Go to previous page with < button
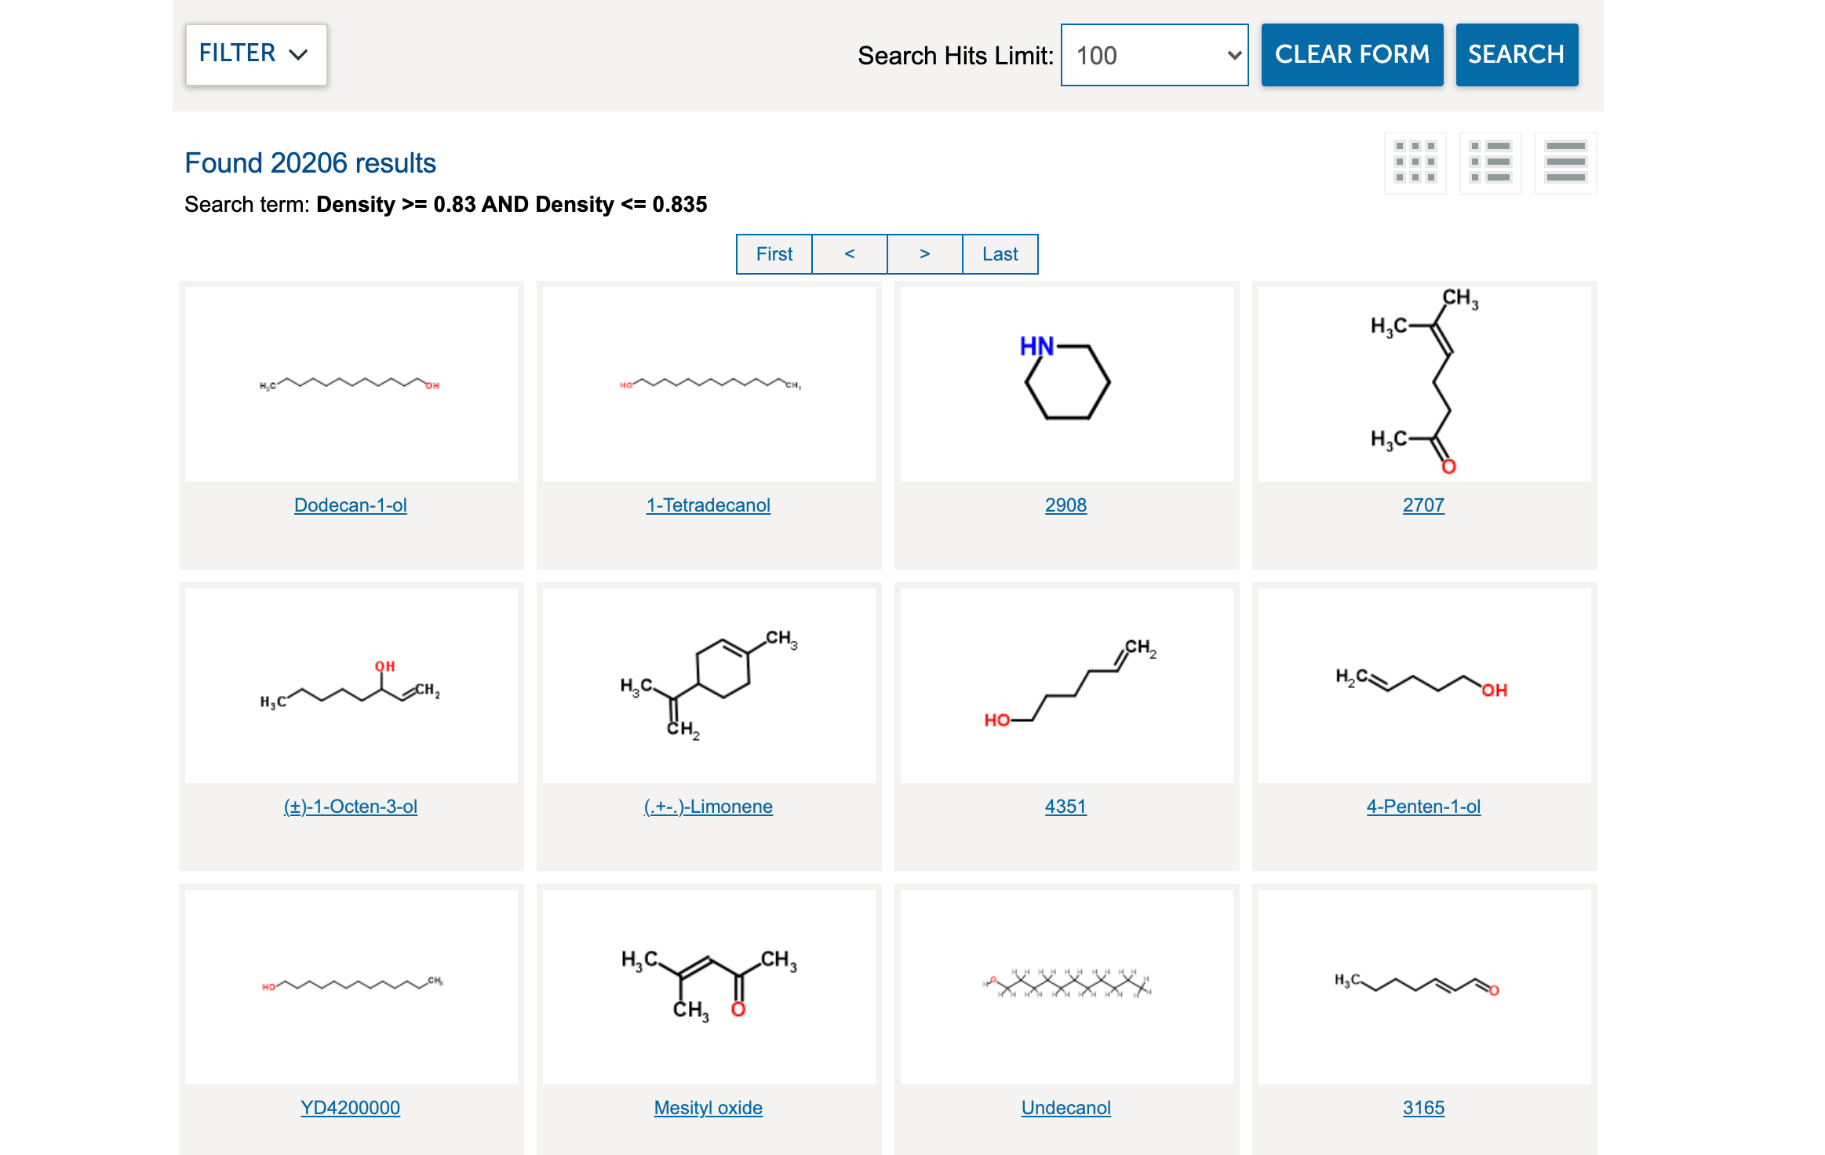Viewport: 1825px width, 1155px height. tap(850, 254)
